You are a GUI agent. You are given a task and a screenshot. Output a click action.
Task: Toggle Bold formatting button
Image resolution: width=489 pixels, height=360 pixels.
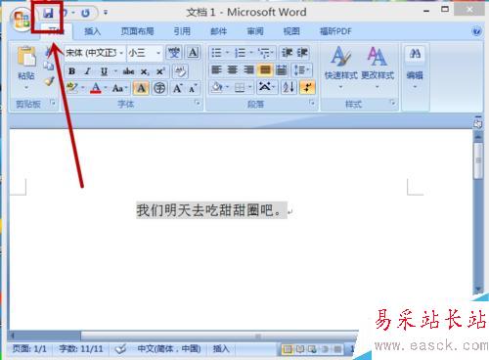point(72,70)
